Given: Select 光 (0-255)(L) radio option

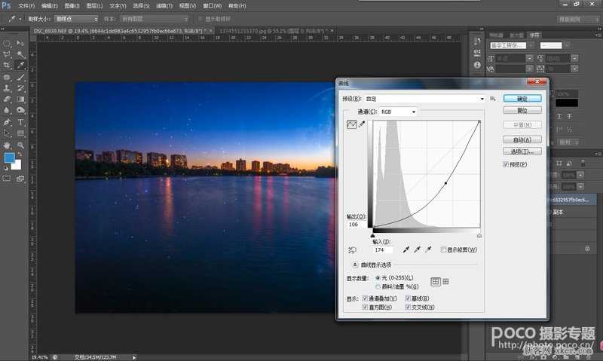Looking at the screenshot, I should point(378,277).
